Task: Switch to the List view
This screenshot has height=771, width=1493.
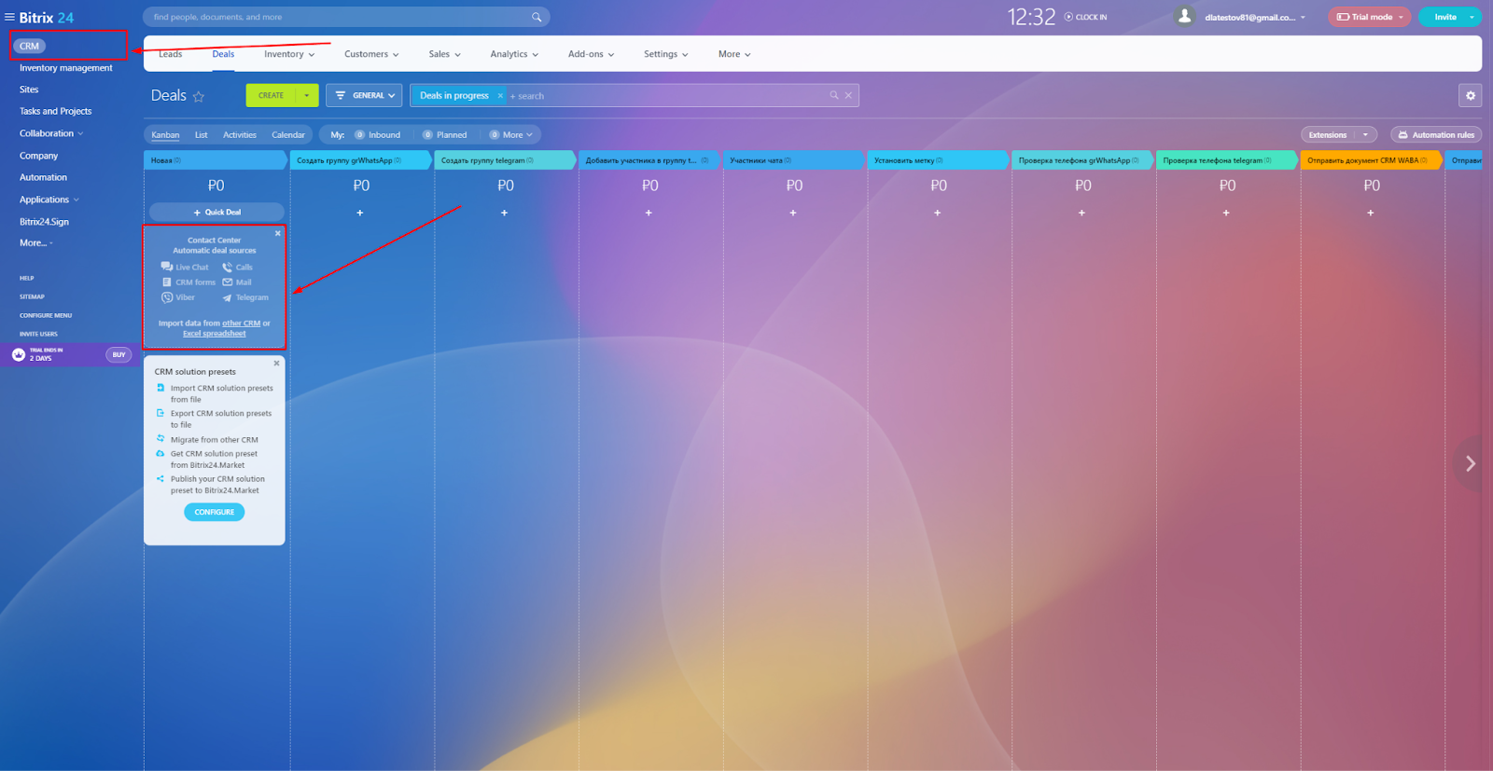Action: tap(201, 135)
